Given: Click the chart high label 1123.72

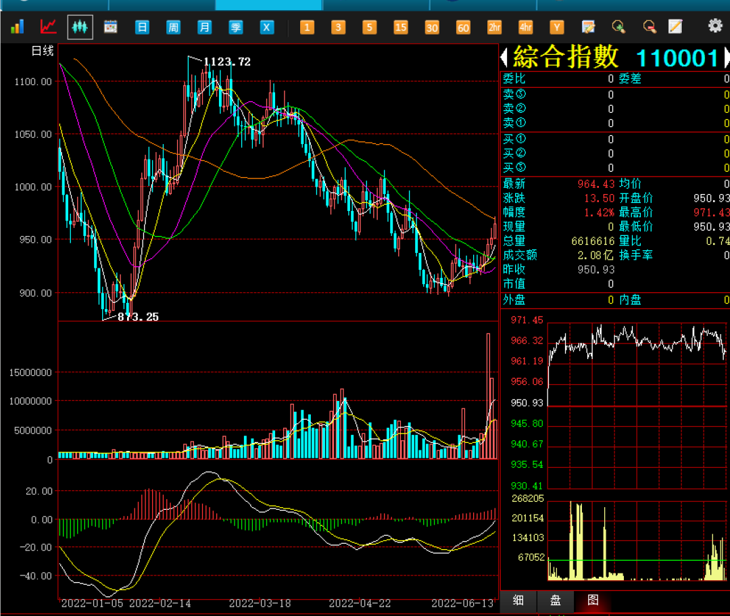Looking at the screenshot, I should click(x=227, y=62).
